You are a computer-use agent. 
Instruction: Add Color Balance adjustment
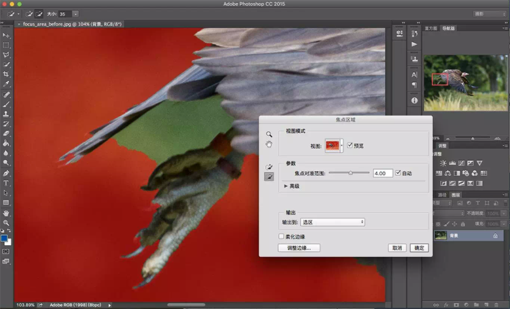(x=448, y=173)
